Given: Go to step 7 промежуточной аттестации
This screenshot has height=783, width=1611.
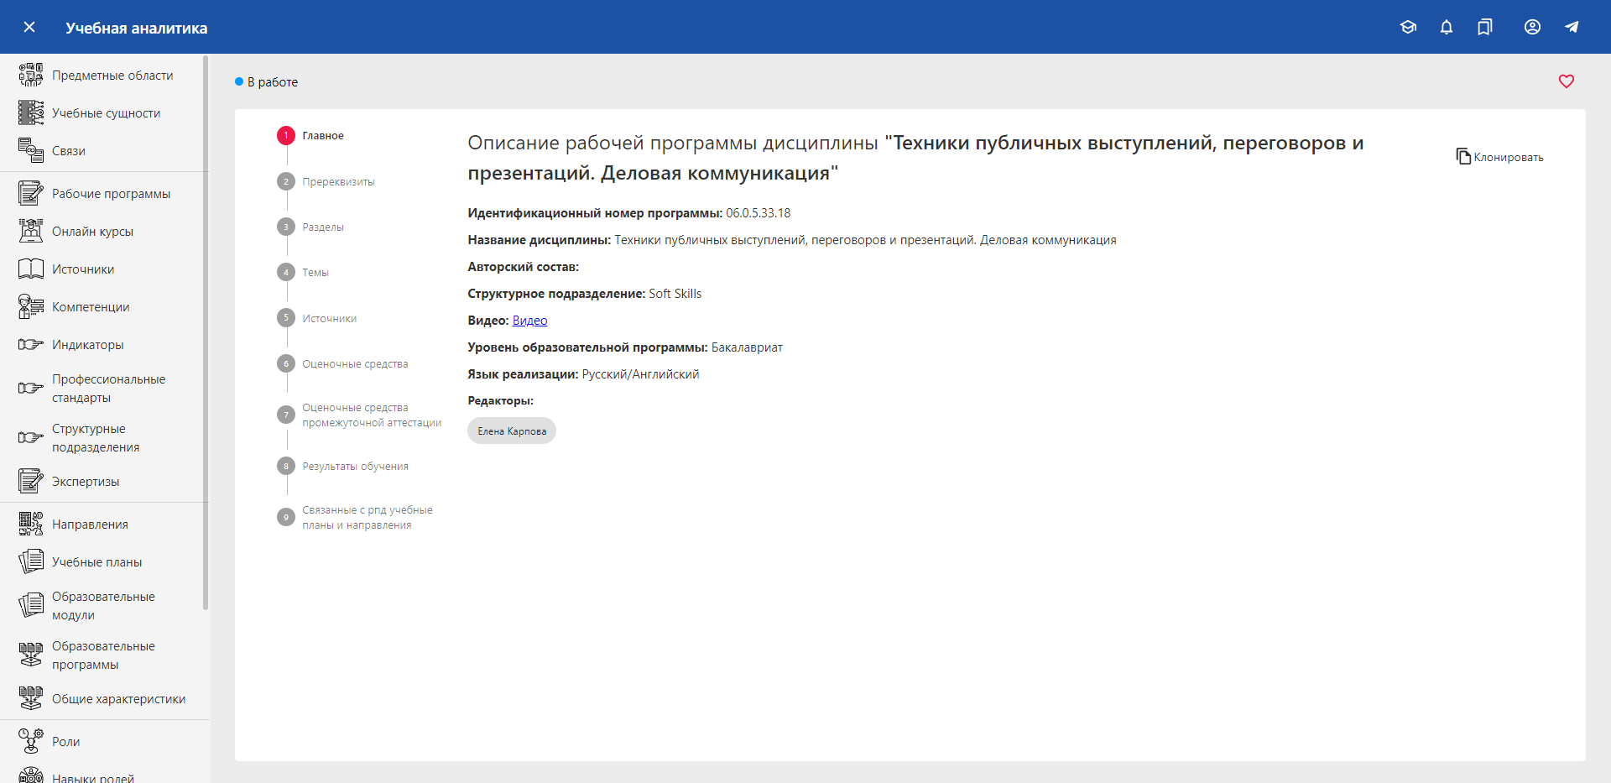Looking at the screenshot, I should tap(360, 415).
